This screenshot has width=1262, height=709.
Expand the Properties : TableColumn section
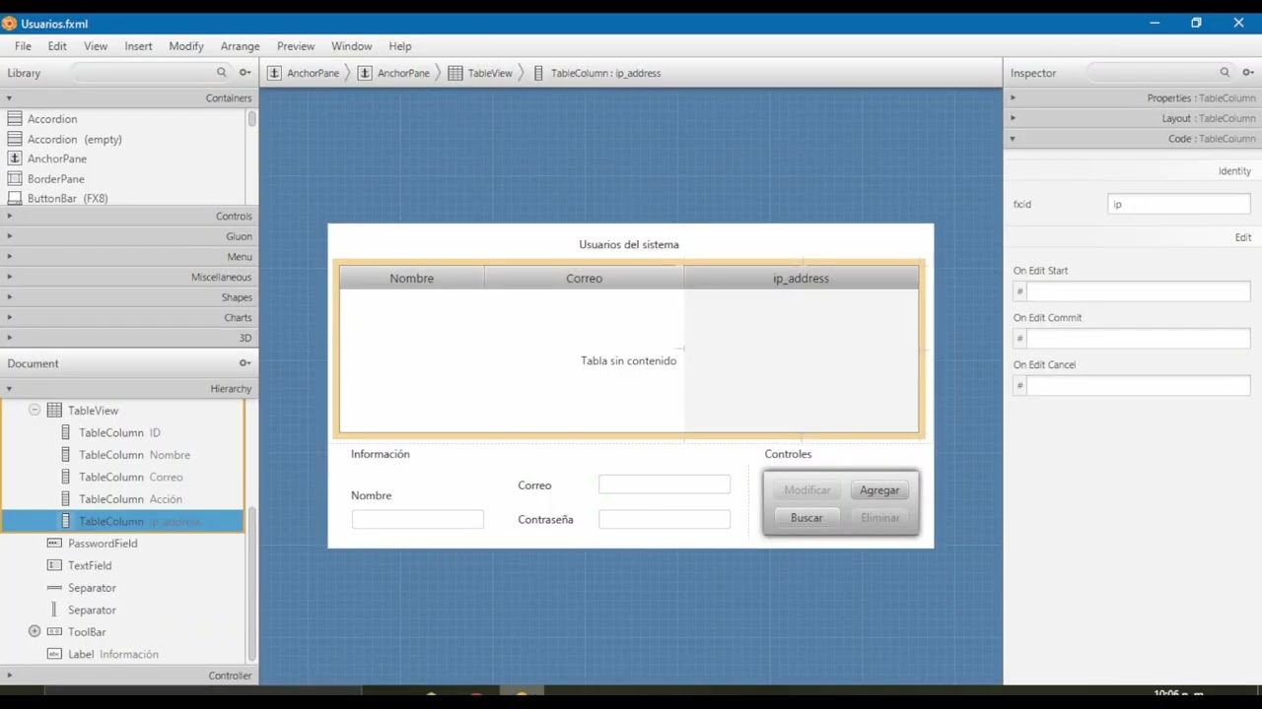tap(1013, 97)
